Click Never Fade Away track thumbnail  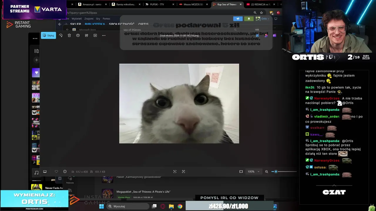point(36,188)
